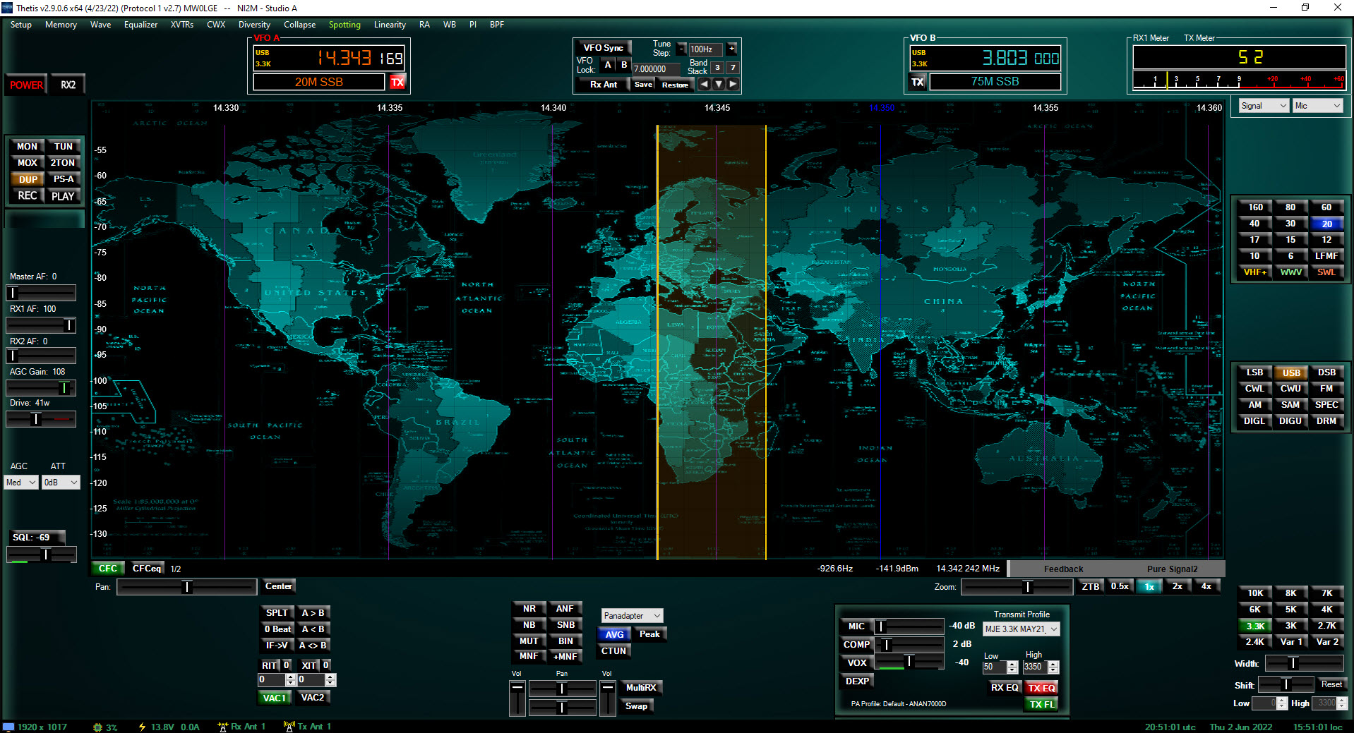Open the Setup menu

point(20,25)
